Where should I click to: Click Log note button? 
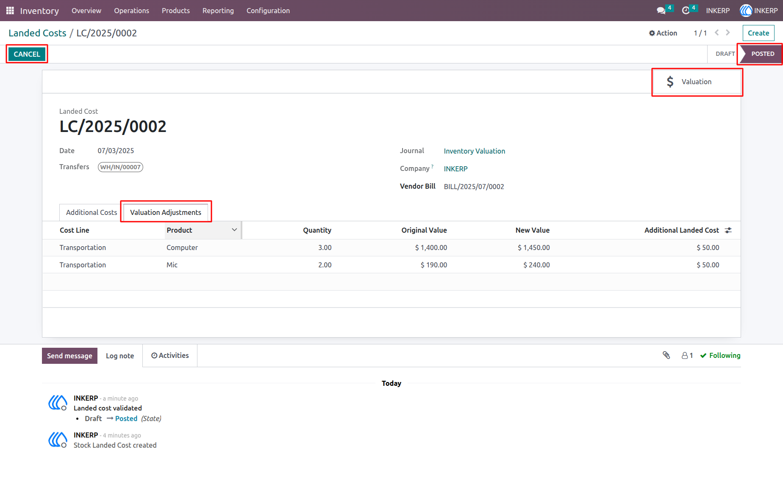point(120,356)
